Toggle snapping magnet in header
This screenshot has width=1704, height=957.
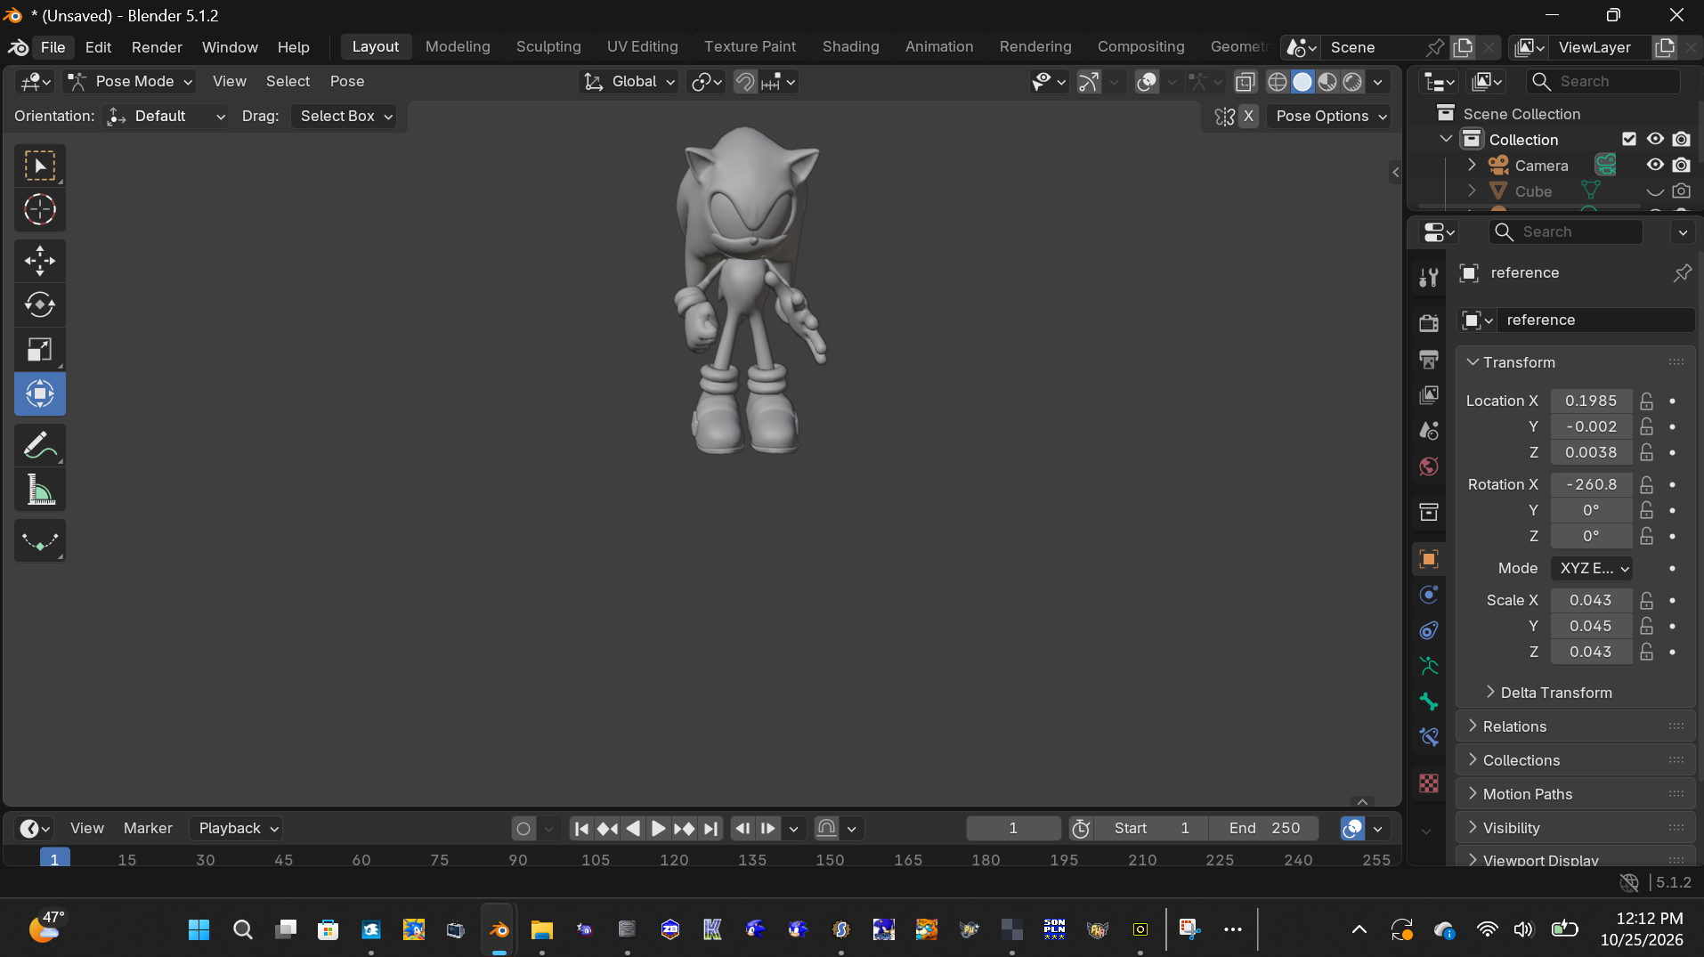pyautogui.click(x=744, y=82)
